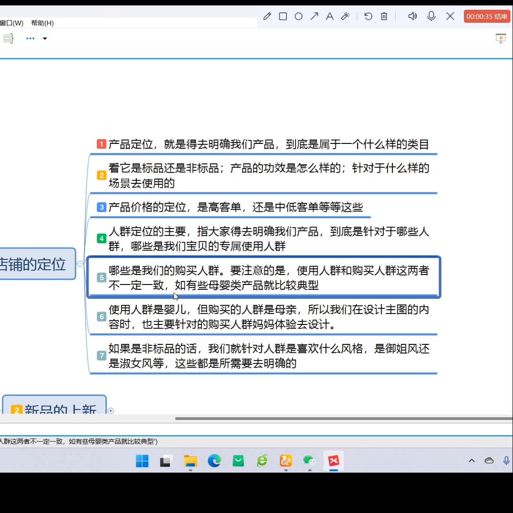Screen dimensions: 513x513
Task: Select the Arrow drawing tool
Action: coord(314,16)
